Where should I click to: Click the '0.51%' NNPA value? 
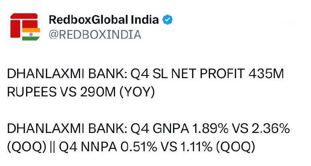click(138, 147)
